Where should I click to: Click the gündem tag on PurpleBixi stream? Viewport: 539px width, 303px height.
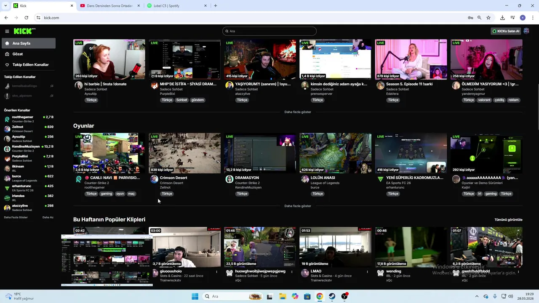(x=197, y=100)
